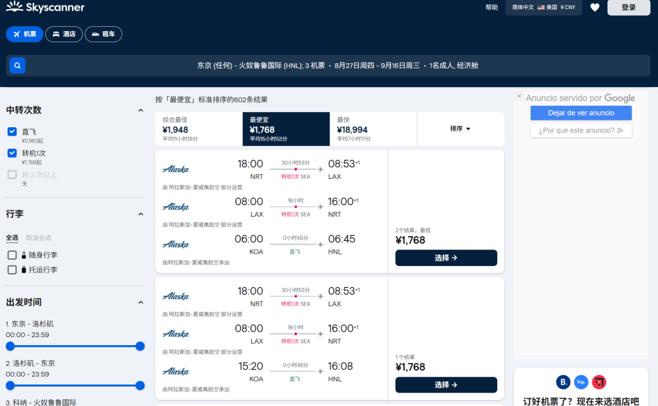Screen dimensions: 658x406
Task: Close the Google ad with X icon
Action: tap(519, 96)
